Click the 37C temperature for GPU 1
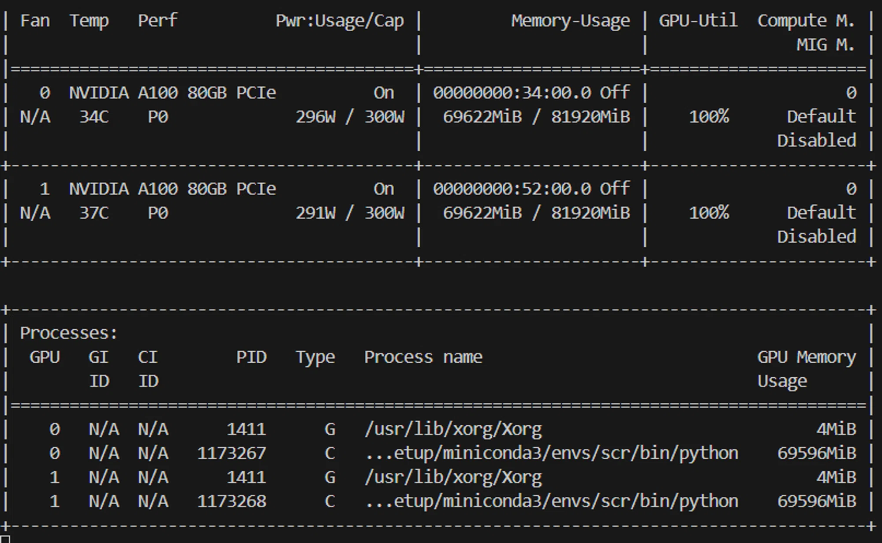The width and height of the screenshot is (882, 543). tap(94, 213)
